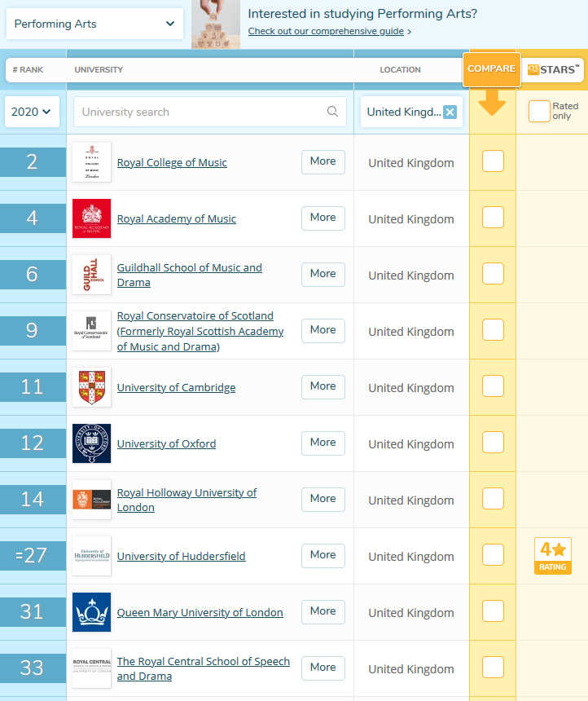The image size is (588, 701).
Task: Tick compare checkbox for University of Cambridge
Action: 493,386
